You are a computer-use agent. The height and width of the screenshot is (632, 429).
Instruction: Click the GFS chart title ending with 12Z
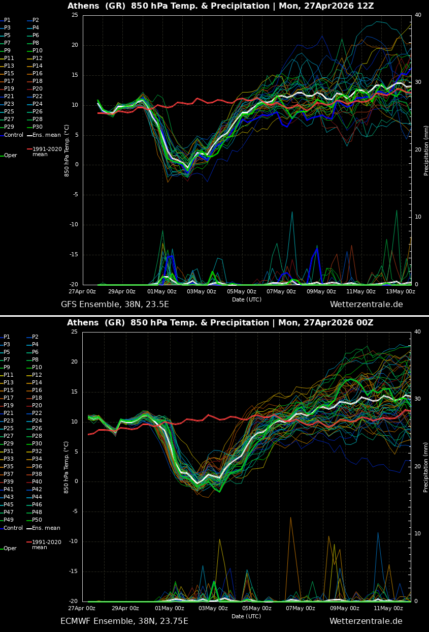[x=220, y=6]
